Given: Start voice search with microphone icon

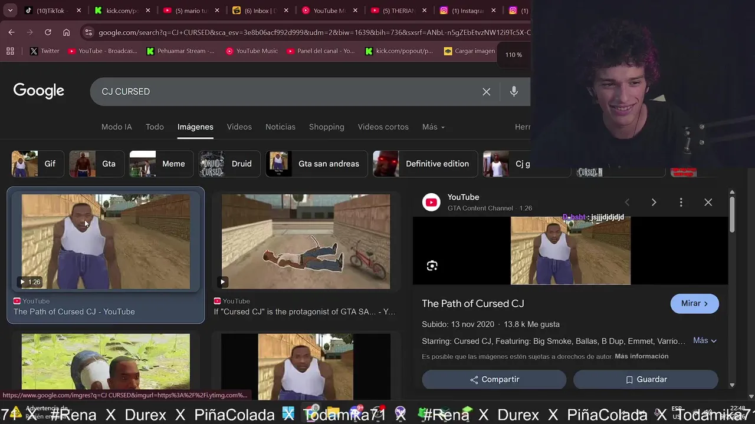Looking at the screenshot, I should click(x=514, y=91).
